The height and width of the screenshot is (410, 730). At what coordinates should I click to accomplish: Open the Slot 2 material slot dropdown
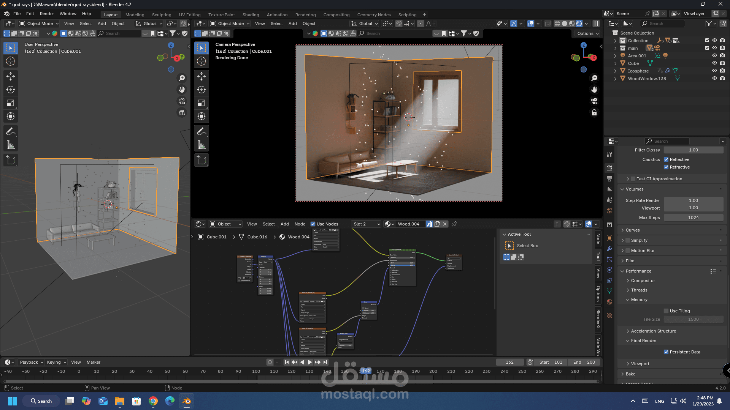(x=366, y=224)
